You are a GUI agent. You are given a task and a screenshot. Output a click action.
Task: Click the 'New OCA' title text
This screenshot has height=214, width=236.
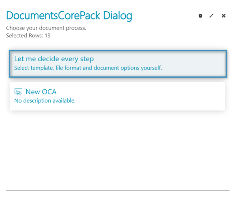pos(41,92)
